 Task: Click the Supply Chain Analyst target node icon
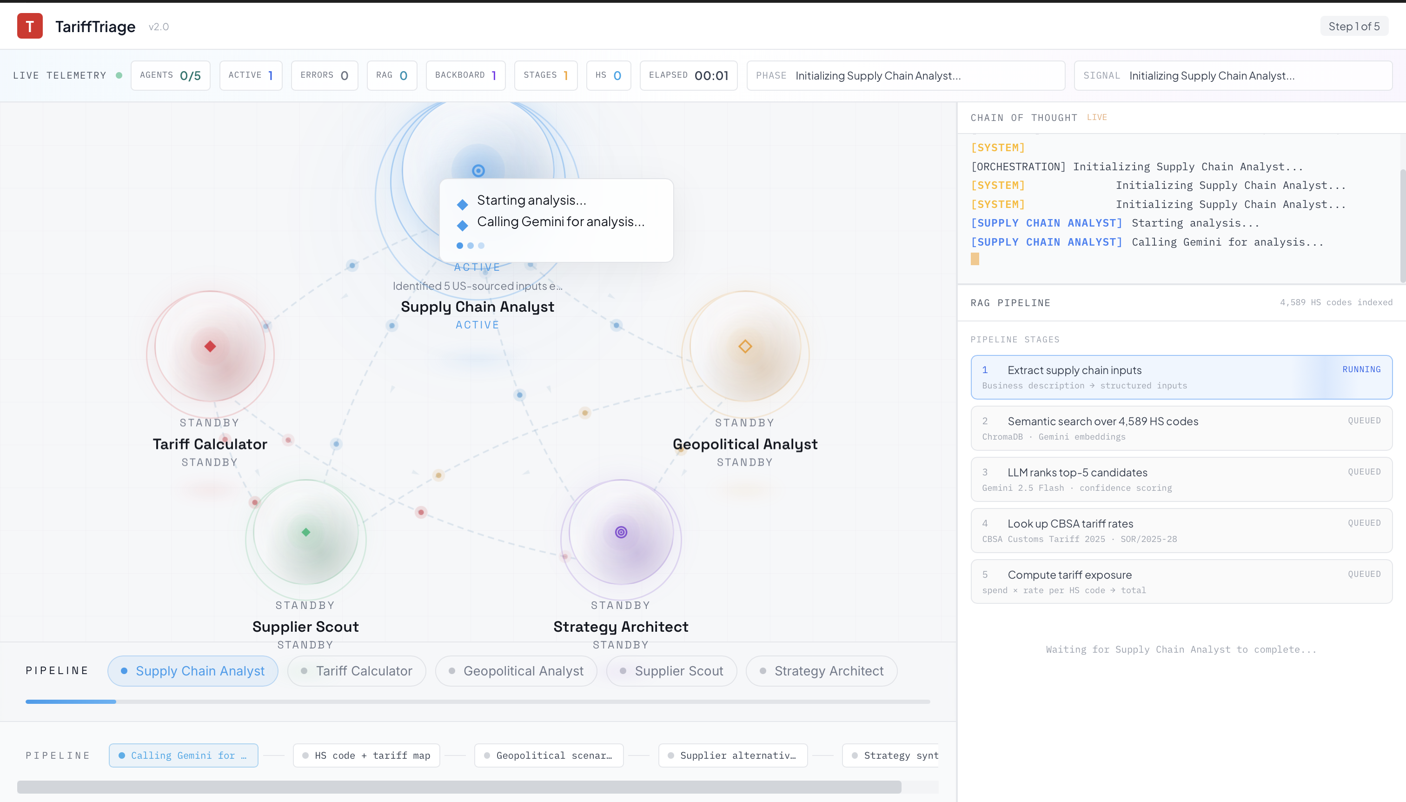click(x=478, y=171)
